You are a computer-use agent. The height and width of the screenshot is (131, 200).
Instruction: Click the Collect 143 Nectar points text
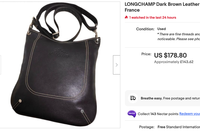pyautogui.click(x=158, y=114)
